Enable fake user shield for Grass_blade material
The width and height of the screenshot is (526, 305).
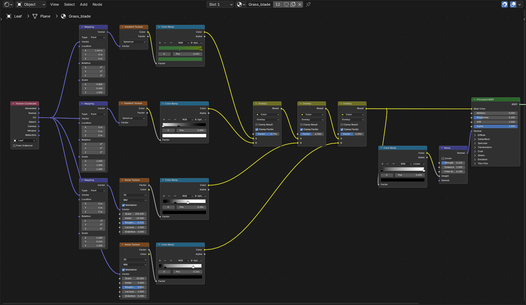tap(286, 4)
